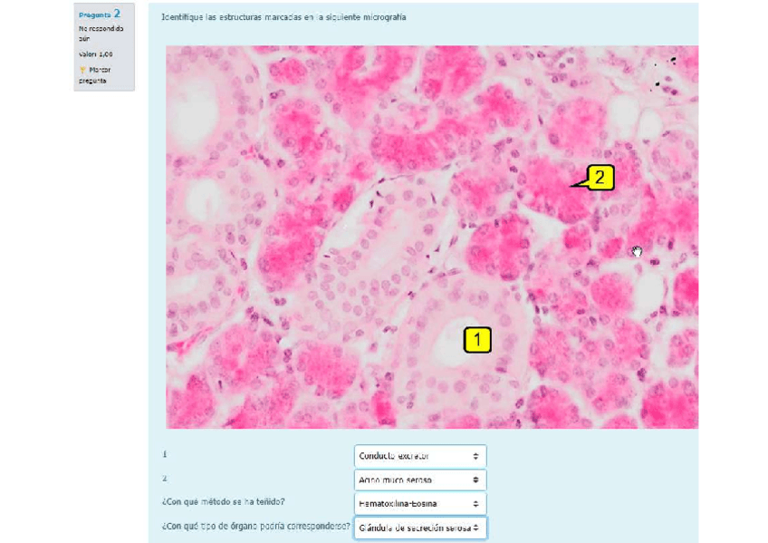Viewport: 768px width, 543px height.
Task: Open the dropdown for structure 1
Action: point(419,456)
